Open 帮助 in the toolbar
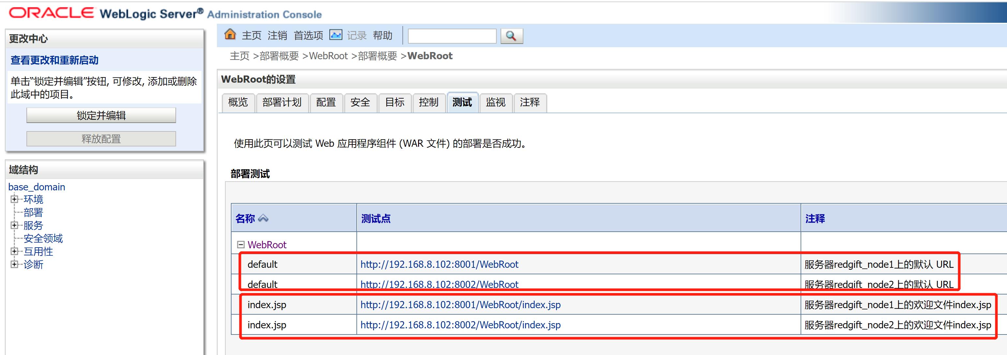Image resolution: width=1007 pixels, height=355 pixels. tap(383, 35)
